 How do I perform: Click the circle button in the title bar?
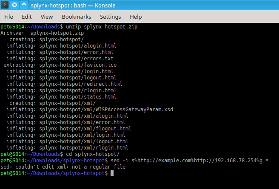tap(14, 6)
